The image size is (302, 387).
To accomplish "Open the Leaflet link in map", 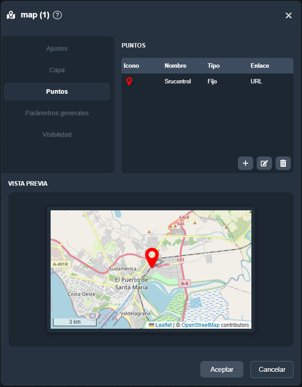I will pos(163,325).
